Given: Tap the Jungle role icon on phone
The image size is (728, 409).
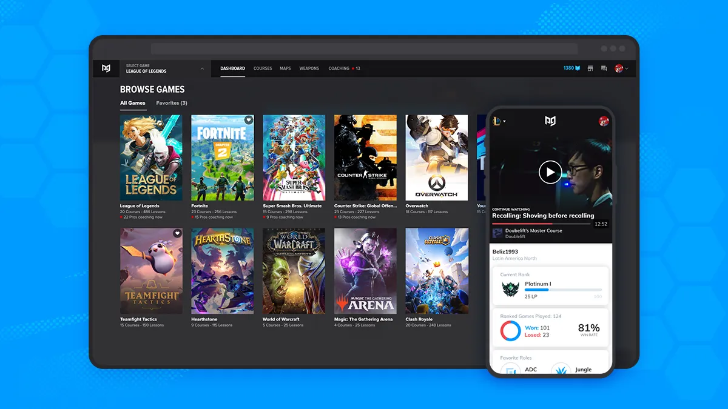Looking at the screenshot, I should 560,369.
